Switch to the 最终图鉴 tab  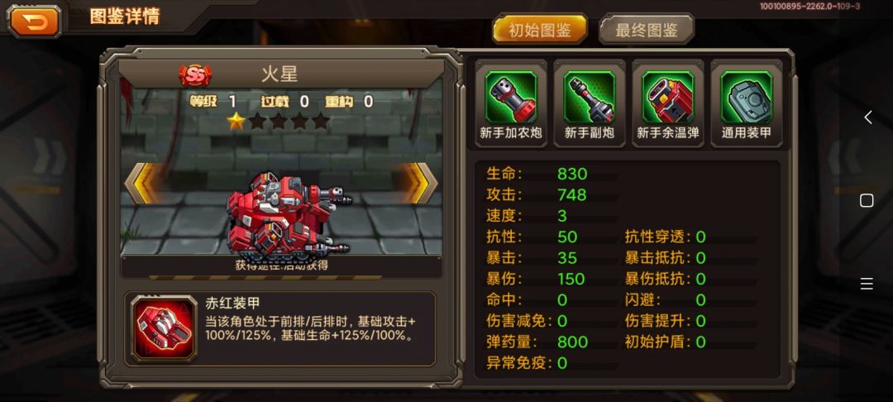pos(647,30)
